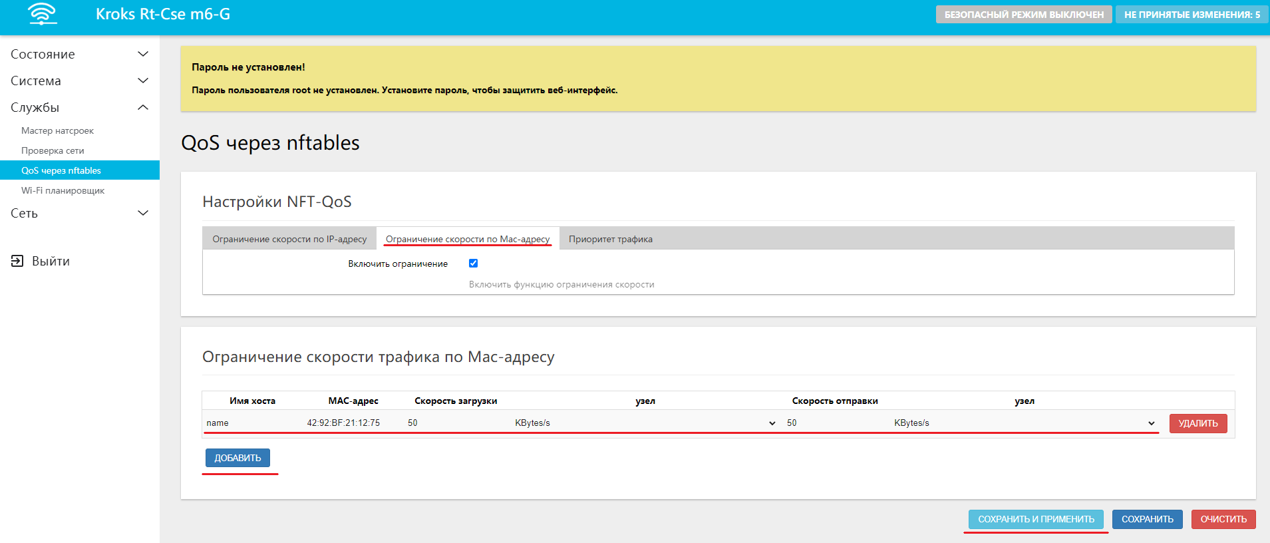Image resolution: width=1270 pixels, height=543 pixels.
Task: Click the Очистить button
Action: pyautogui.click(x=1223, y=519)
